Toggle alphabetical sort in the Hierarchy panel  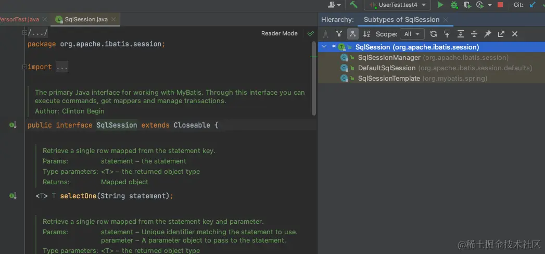366,34
